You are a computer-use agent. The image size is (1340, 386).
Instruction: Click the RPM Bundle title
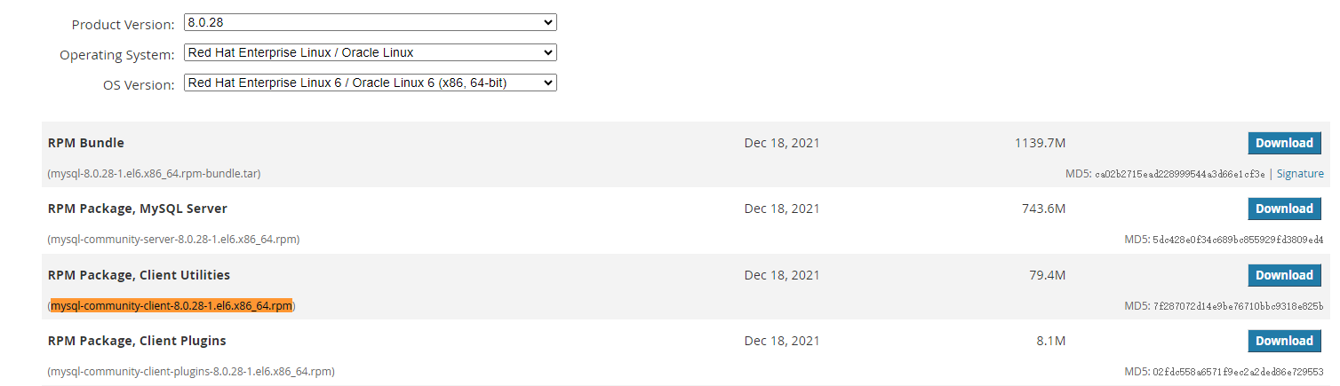(x=86, y=143)
